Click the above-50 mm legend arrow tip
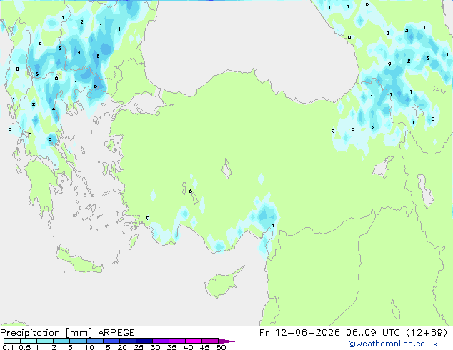The height and width of the screenshot is (350, 453). point(226,341)
